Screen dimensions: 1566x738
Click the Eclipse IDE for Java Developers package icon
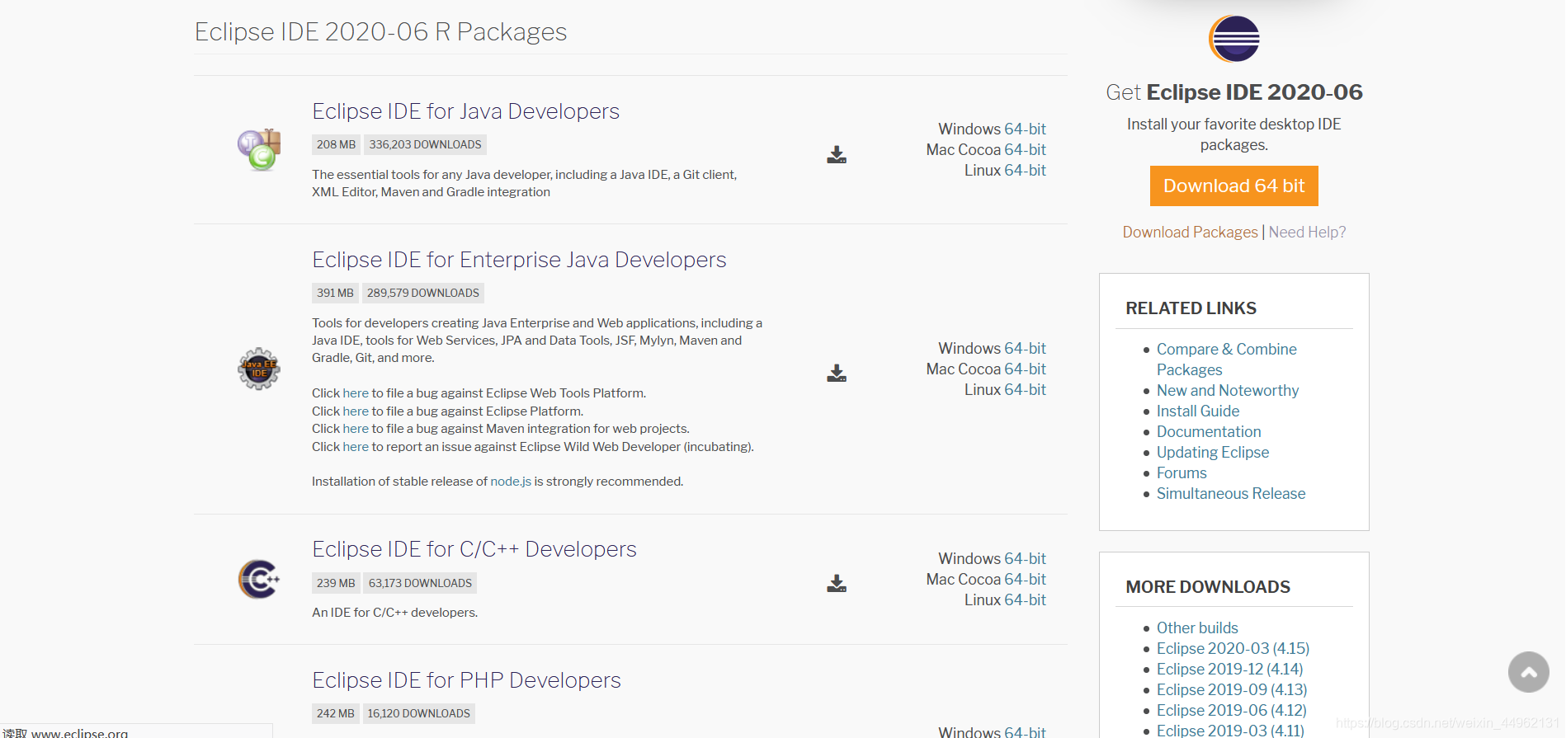point(259,149)
